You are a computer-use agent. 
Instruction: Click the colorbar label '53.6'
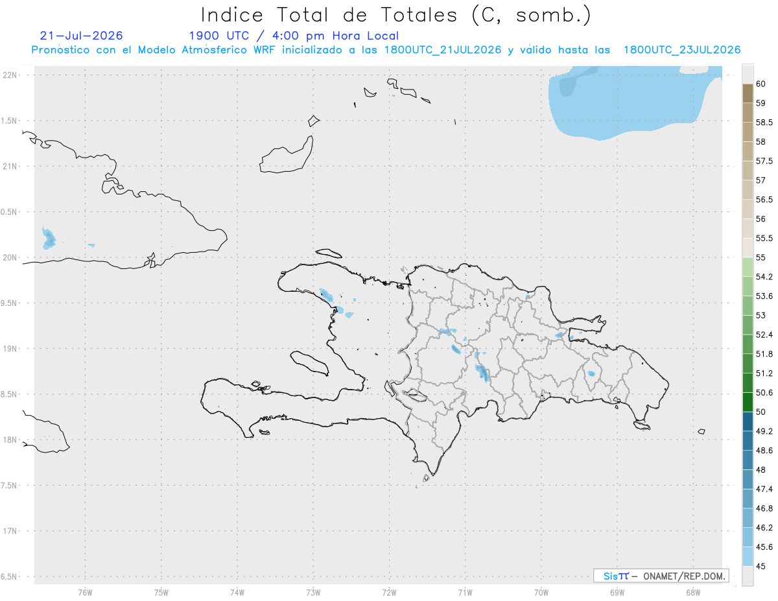click(x=764, y=296)
